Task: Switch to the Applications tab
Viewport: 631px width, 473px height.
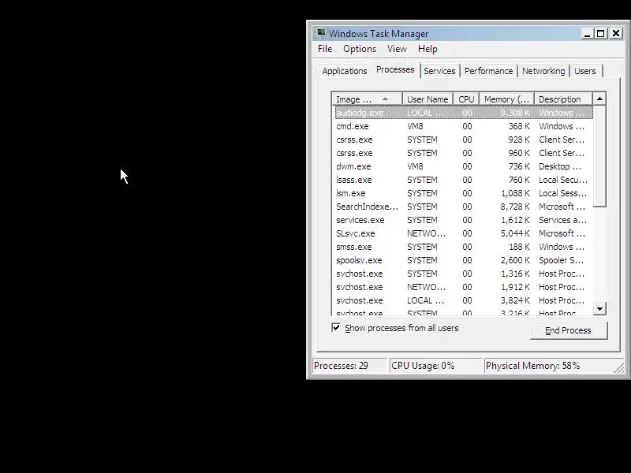Action: (345, 71)
